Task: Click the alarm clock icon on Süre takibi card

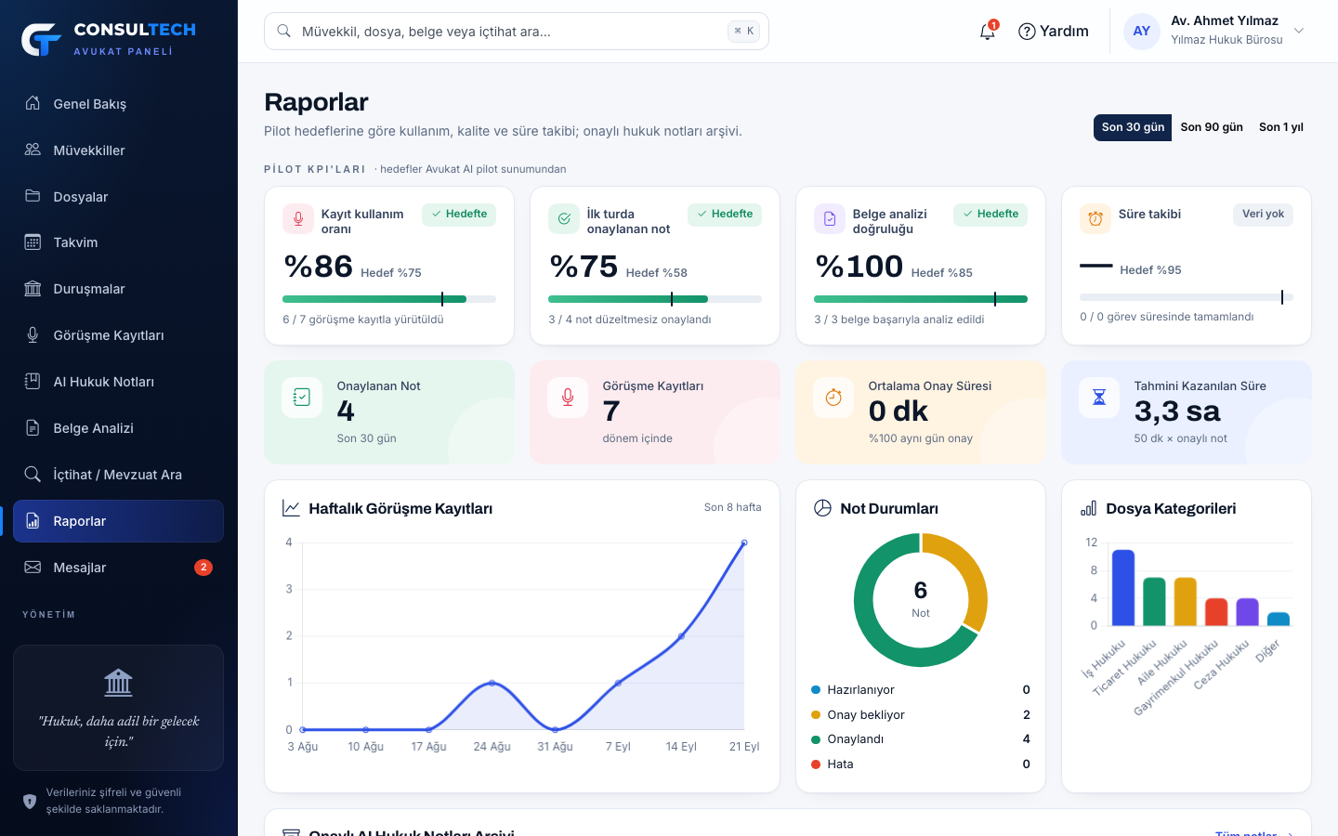Action: pyautogui.click(x=1095, y=219)
